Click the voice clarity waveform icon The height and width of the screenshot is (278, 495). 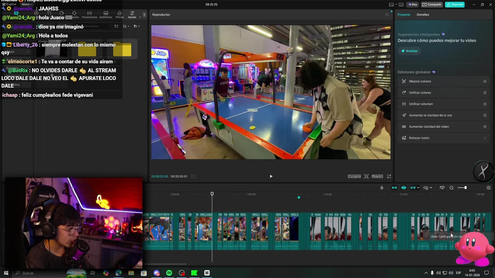tap(404, 115)
